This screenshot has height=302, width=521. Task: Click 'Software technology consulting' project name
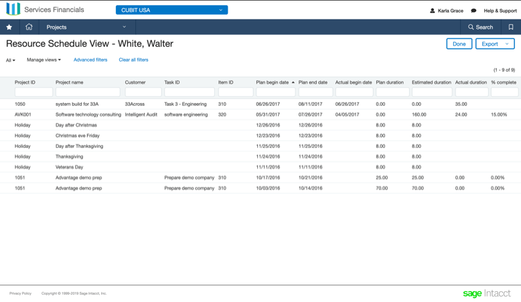(88, 115)
